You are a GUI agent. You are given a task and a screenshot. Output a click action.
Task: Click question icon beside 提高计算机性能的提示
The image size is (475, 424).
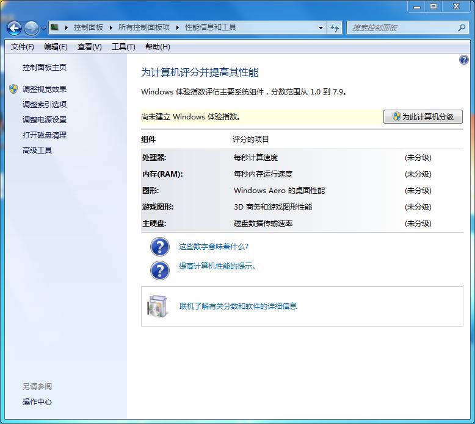point(160,270)
